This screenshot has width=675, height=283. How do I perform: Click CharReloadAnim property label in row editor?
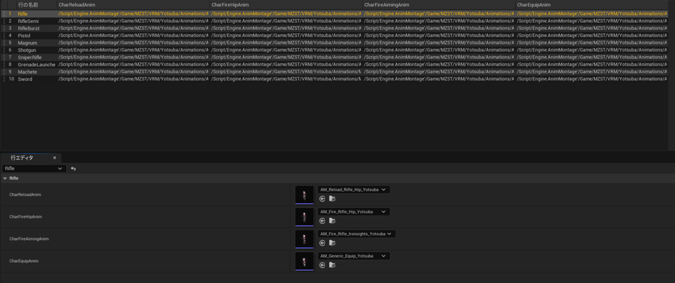tap(25, 194)
